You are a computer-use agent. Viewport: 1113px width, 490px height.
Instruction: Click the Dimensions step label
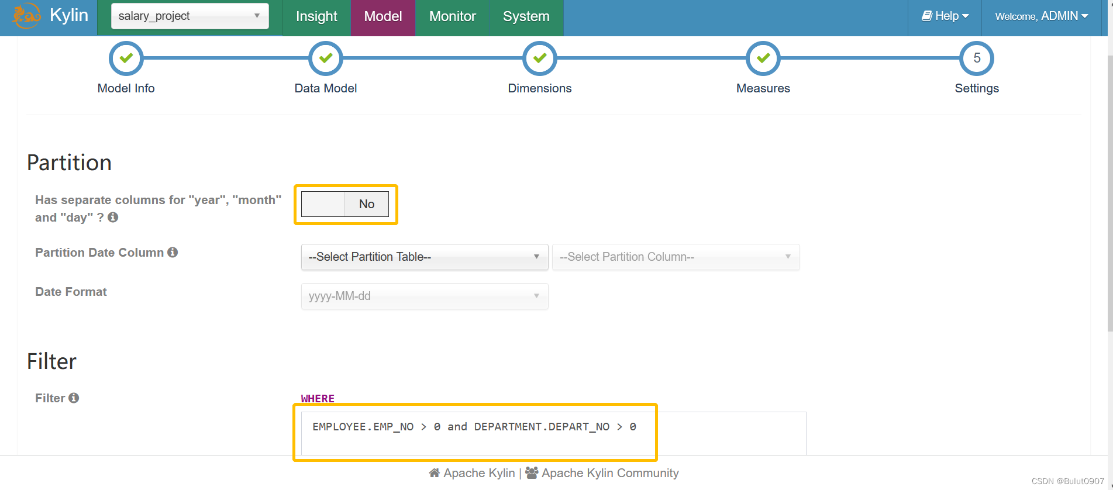(x=540, y=88)
